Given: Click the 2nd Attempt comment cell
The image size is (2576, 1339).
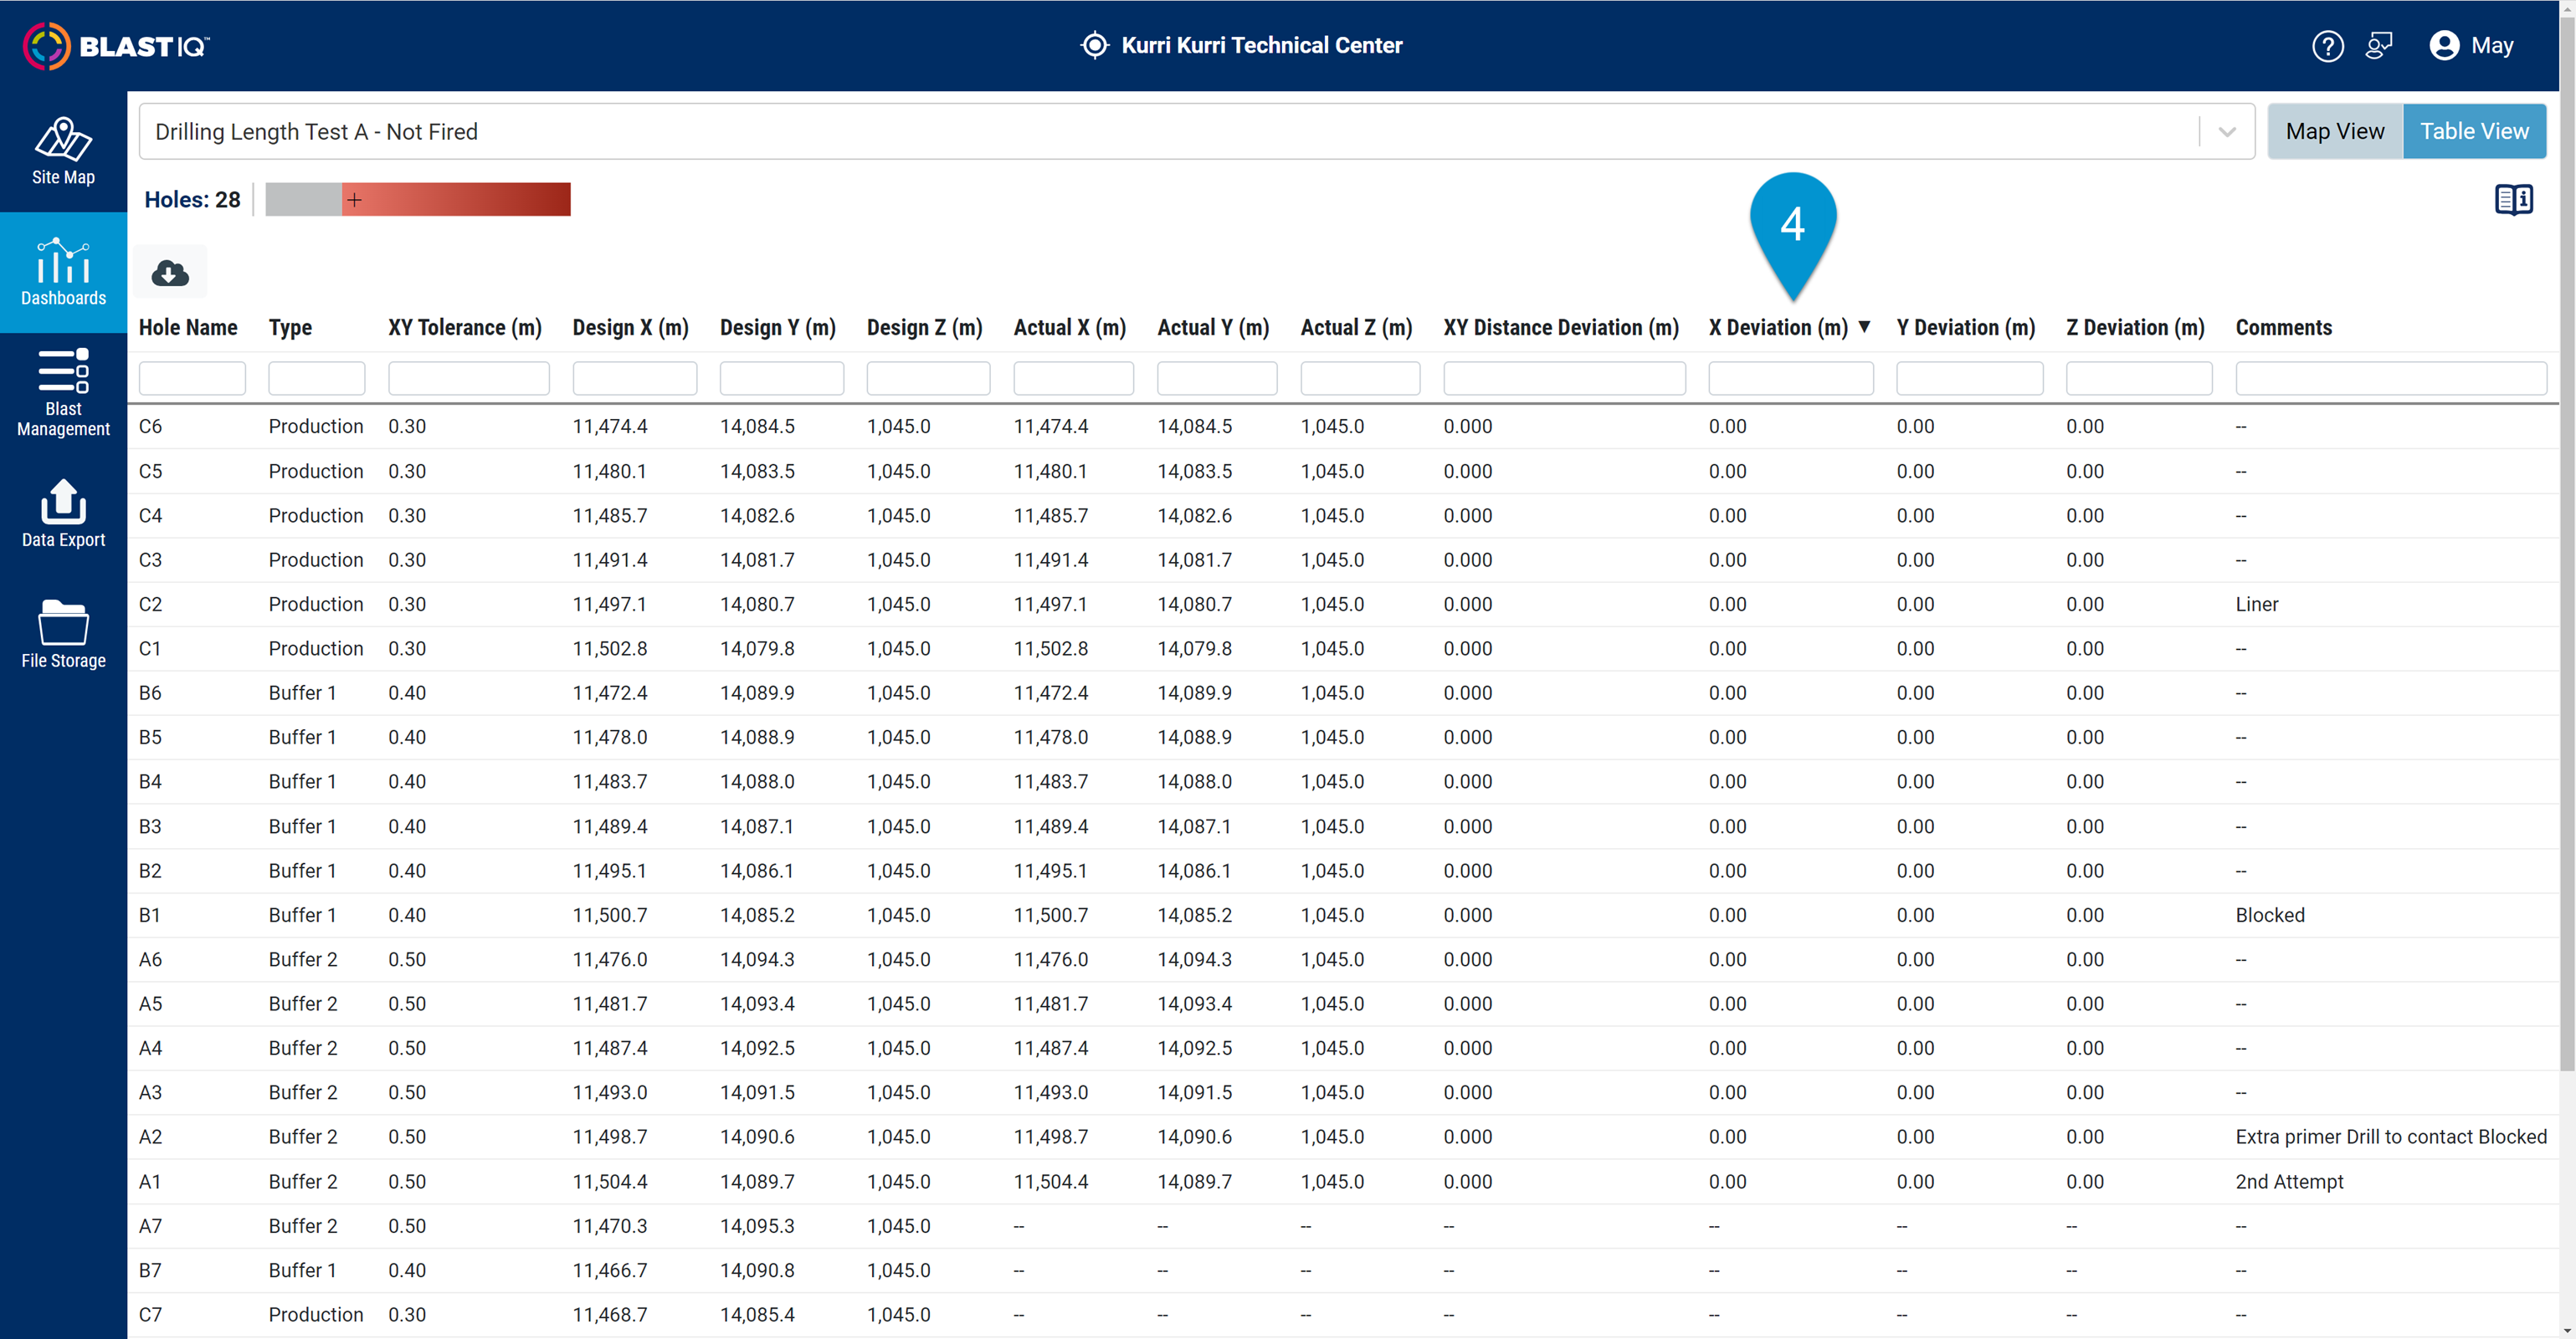Looking at the screenshot, I should pos(2289,1182).
